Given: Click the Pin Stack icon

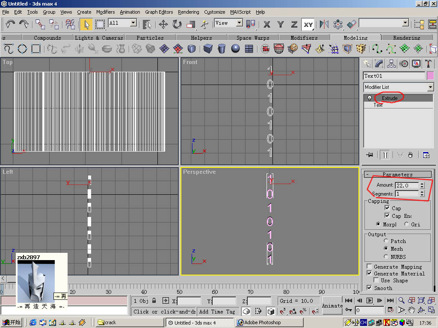Looking at the screenshot, I should point(370,155).
